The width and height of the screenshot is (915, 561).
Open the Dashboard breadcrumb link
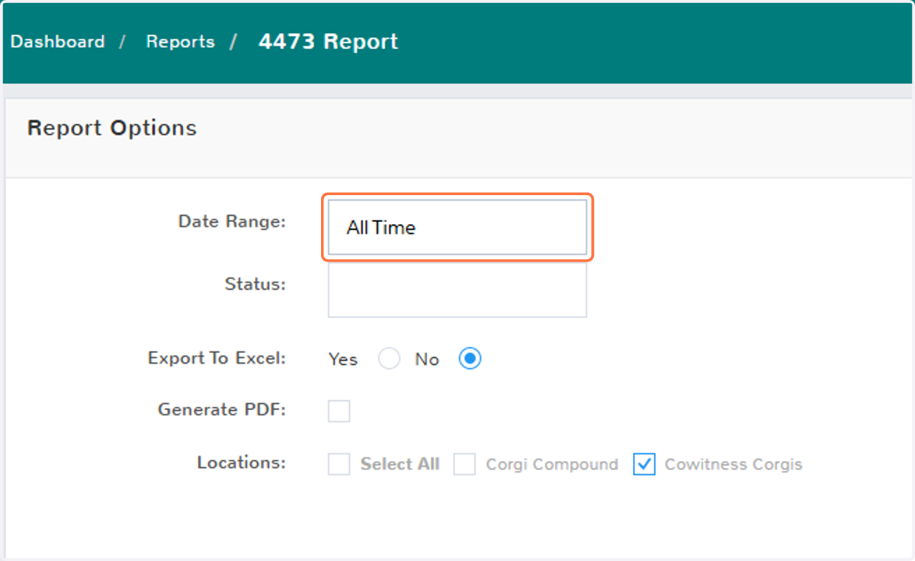58,42
